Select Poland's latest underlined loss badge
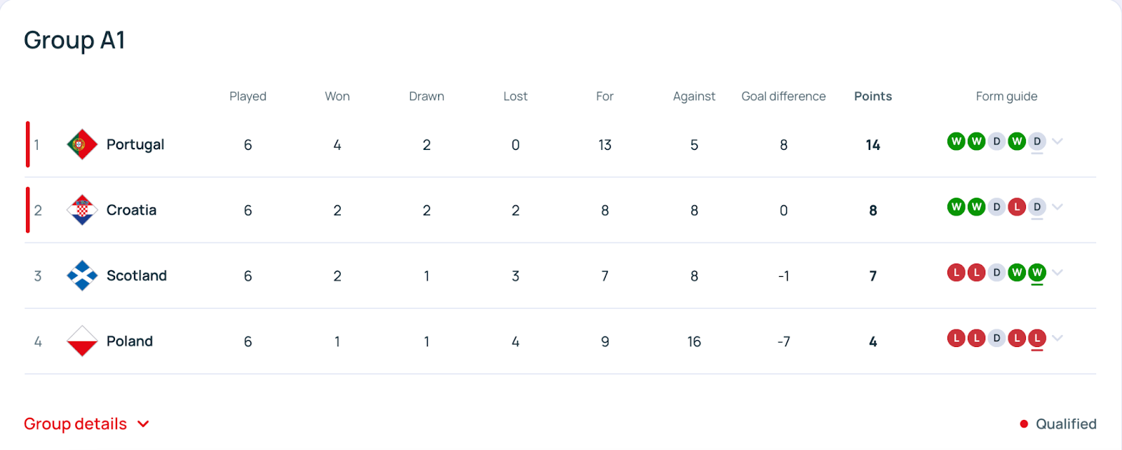 1037,339
